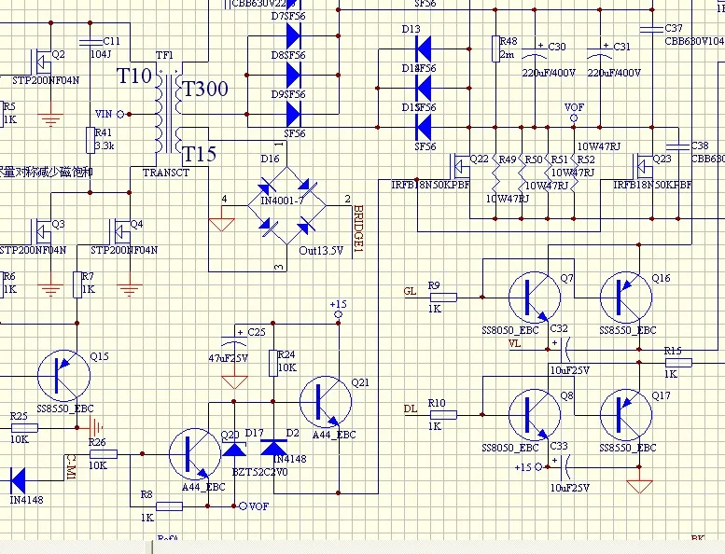The image size is (725, 554).
Task: Click the R25 10K resistor symbol
Action: click(24, 428)
